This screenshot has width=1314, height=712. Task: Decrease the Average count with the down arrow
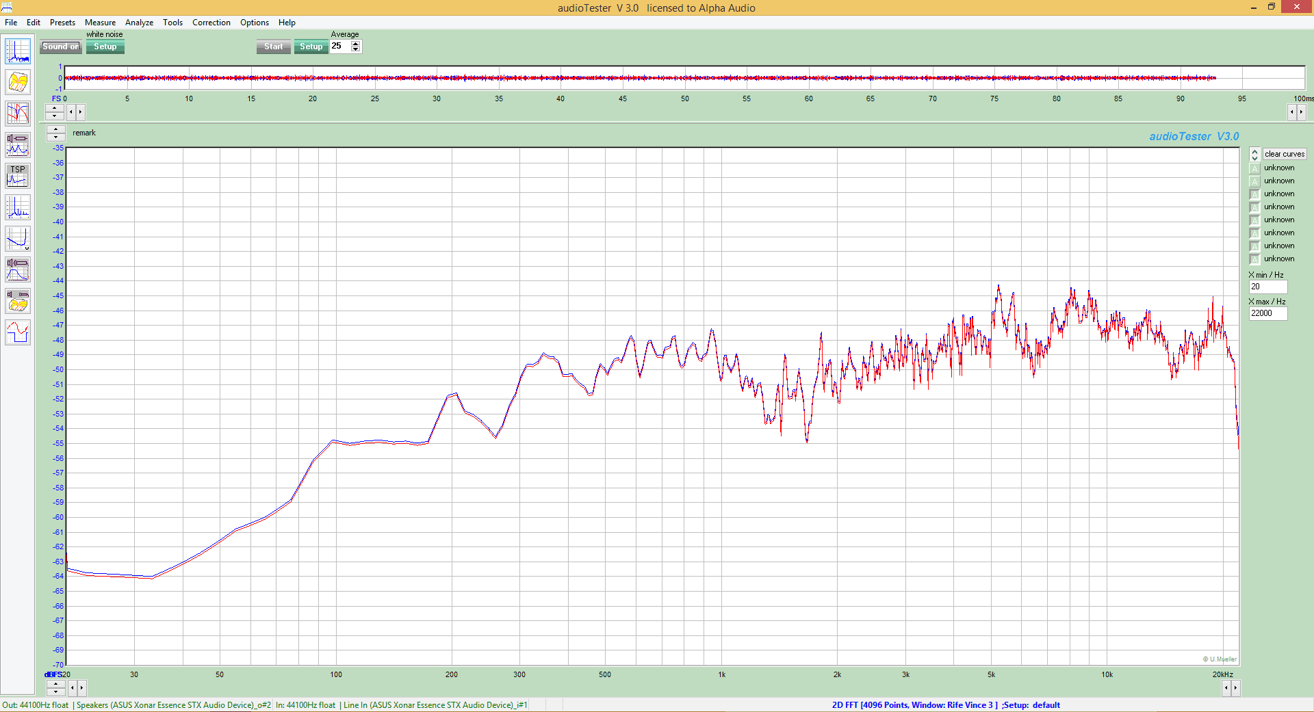coord(355,49)
